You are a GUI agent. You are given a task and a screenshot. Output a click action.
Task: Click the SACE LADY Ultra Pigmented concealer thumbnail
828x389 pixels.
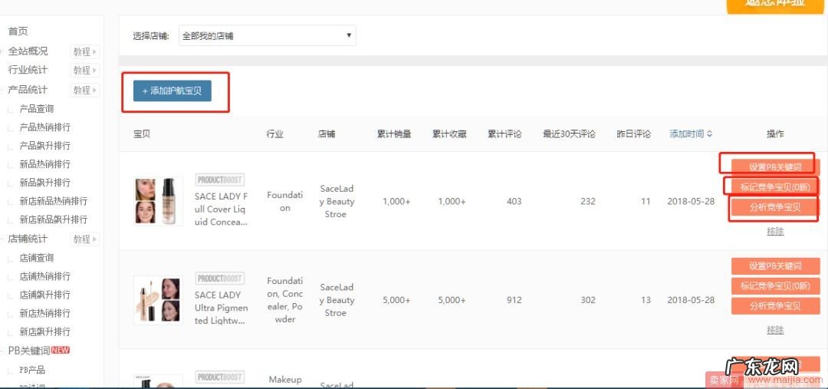coord(157,300)
